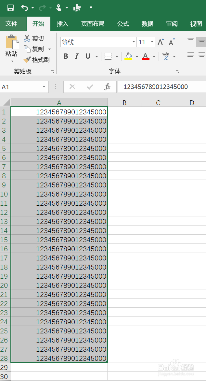Select column B header
206x381 pixels.
click(124, 103)
